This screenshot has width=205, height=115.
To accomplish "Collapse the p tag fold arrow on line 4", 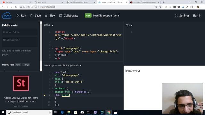I will pyautogui.click(x=53, y=48).
